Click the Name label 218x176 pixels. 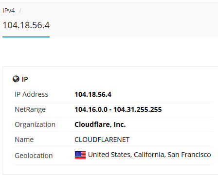(24, 140)
